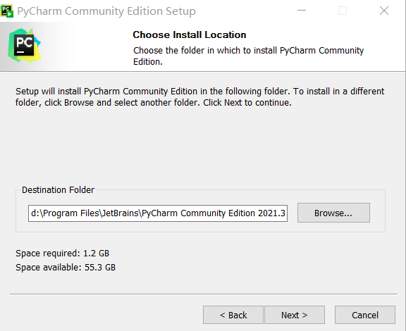Click the large PyCharm PC logo
The image size is (406, 331).
(24, 46)
